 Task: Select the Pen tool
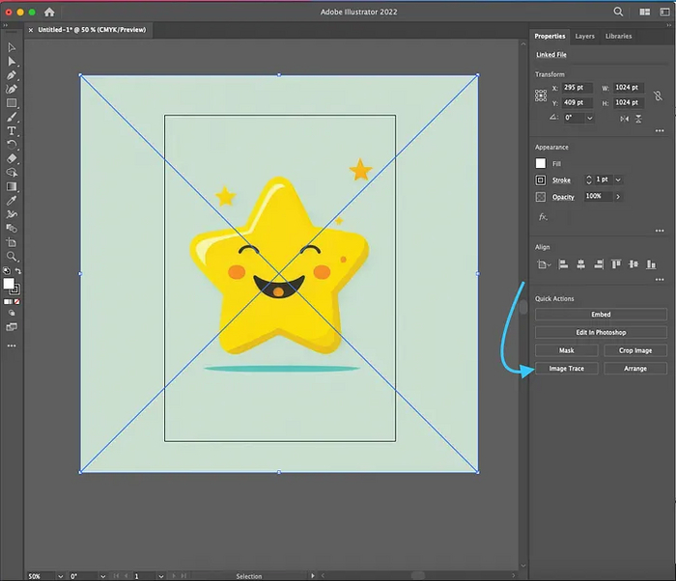coord(12,74)
